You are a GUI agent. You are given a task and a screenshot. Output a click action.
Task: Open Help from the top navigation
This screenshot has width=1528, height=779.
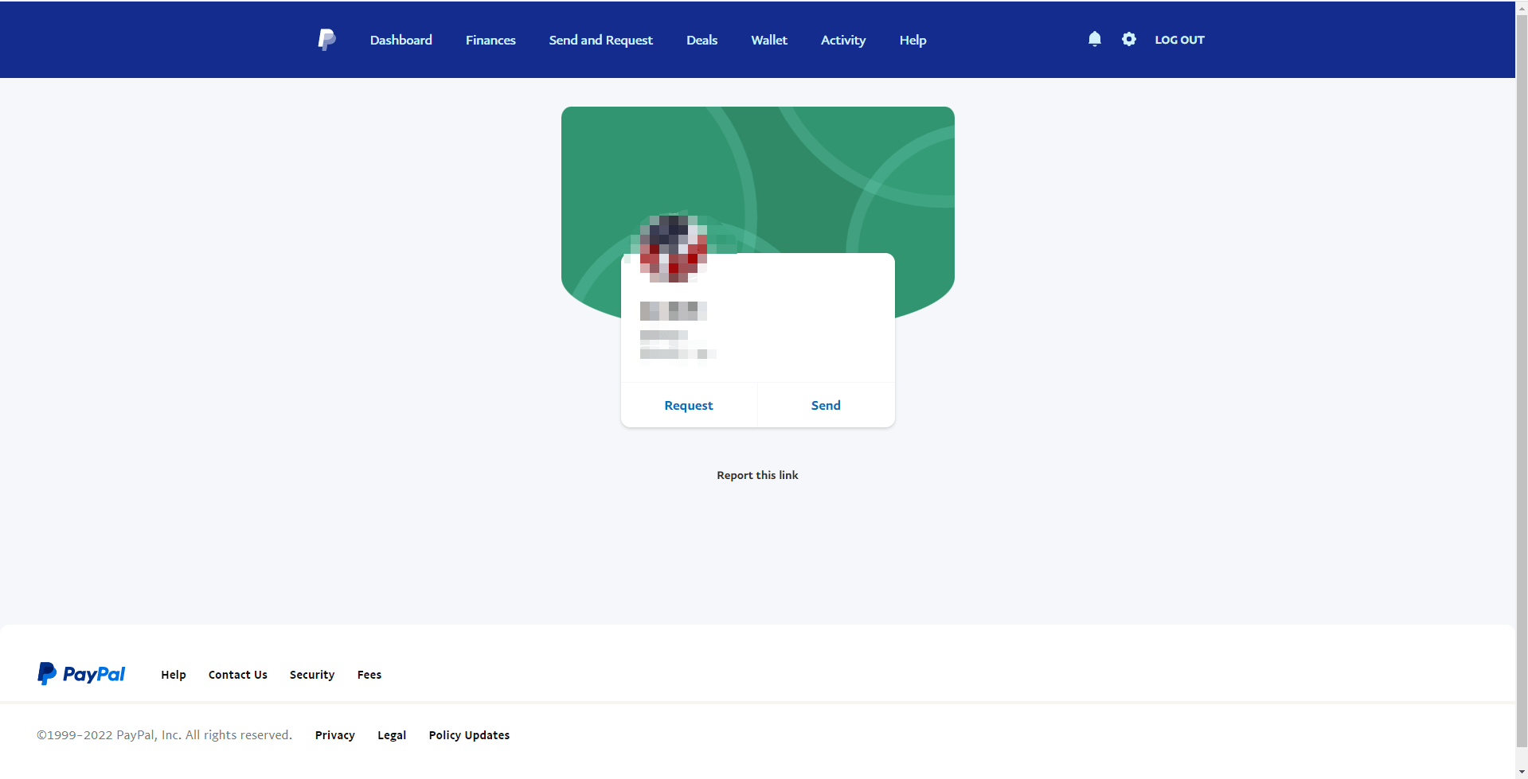click(913, 40)
